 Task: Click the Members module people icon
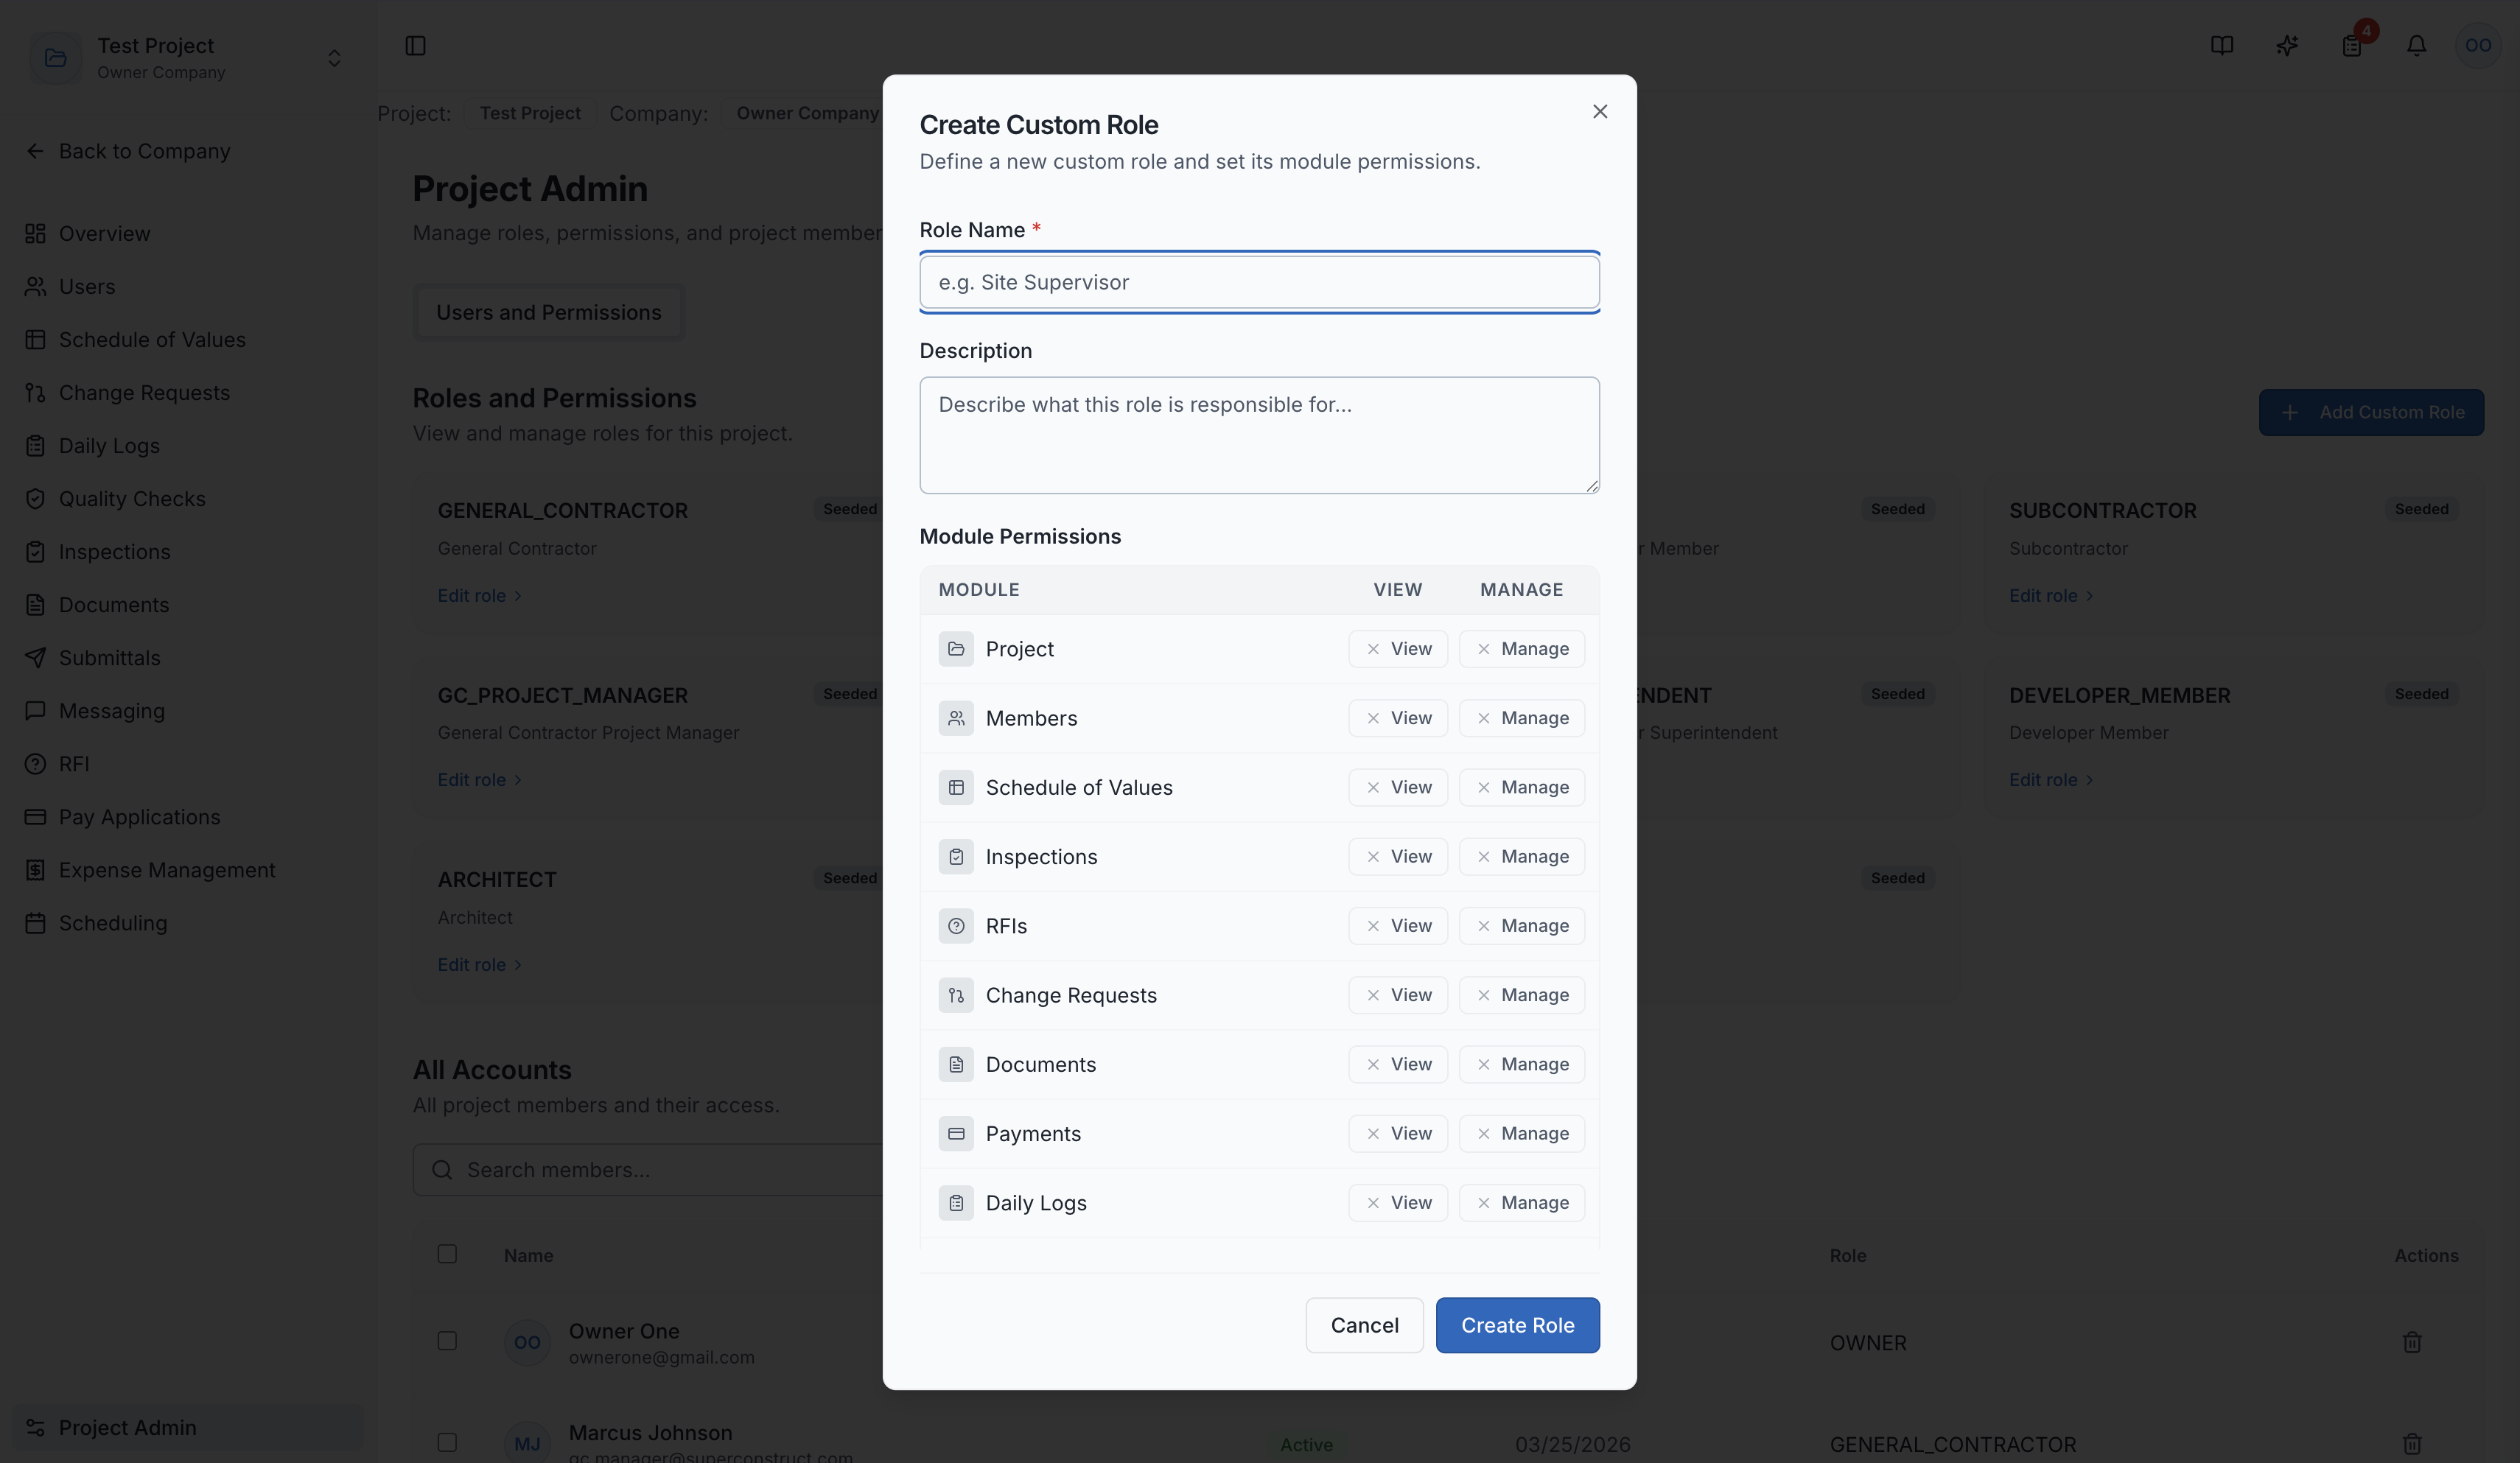pyautogui.click(x=956, y=718)
